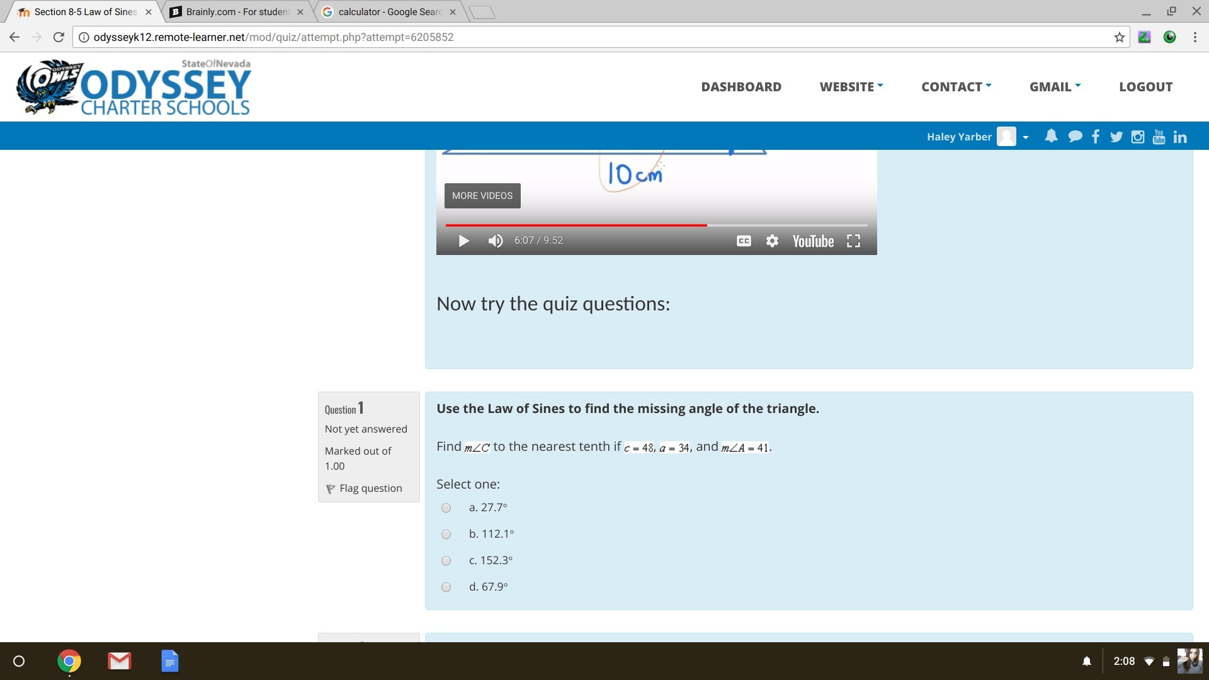Choose answer d. 67.9°
This screenshot has width=1209, height=680.
(446, 587)
